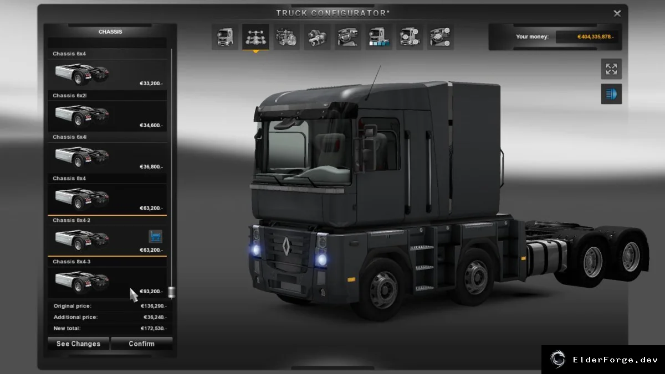This screenshot has height=374, width=665.
Task: Choose the Chassis 8x4-3 thumbnail
Action: [81, 281]
